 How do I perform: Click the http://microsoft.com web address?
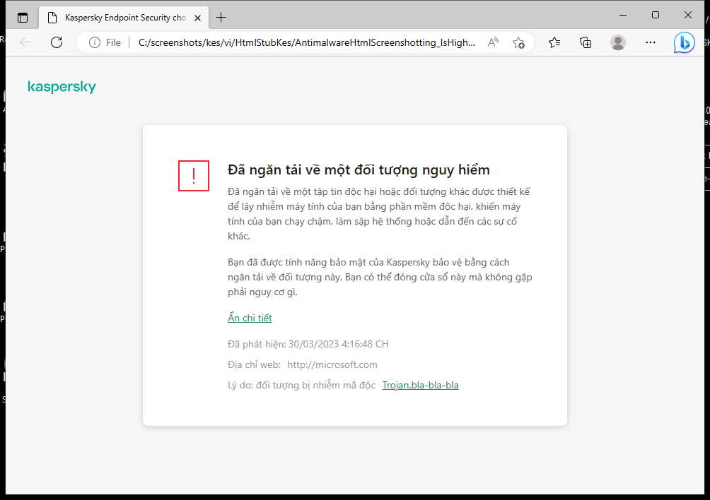[332, 364]
